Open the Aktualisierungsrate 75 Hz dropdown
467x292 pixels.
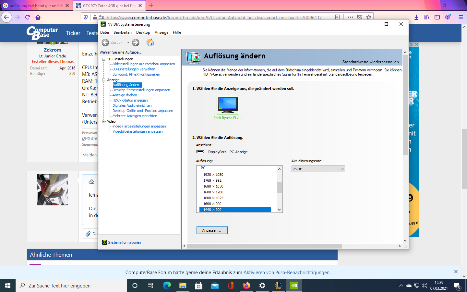[x=318, y=169]
